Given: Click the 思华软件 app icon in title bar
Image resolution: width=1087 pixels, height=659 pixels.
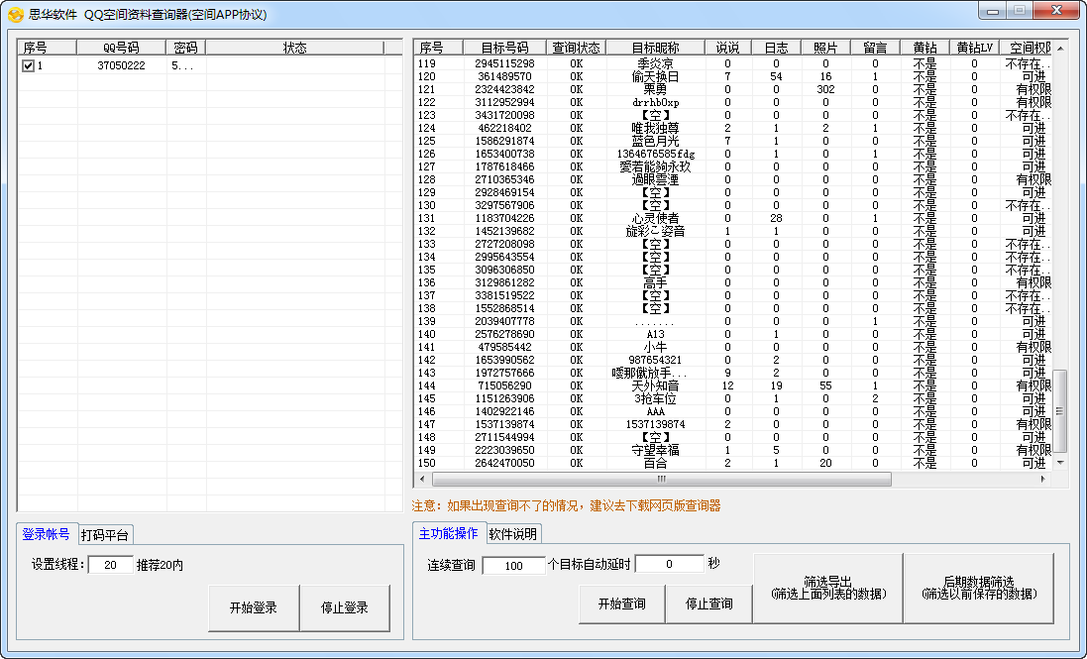Looking at the screenshot, I should 15,15.
